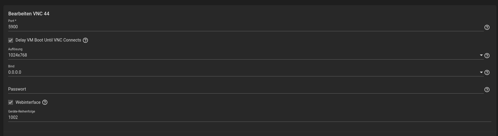Click into the Passwort input field
This screenshot has width=498, height=136.
(242, 89)
